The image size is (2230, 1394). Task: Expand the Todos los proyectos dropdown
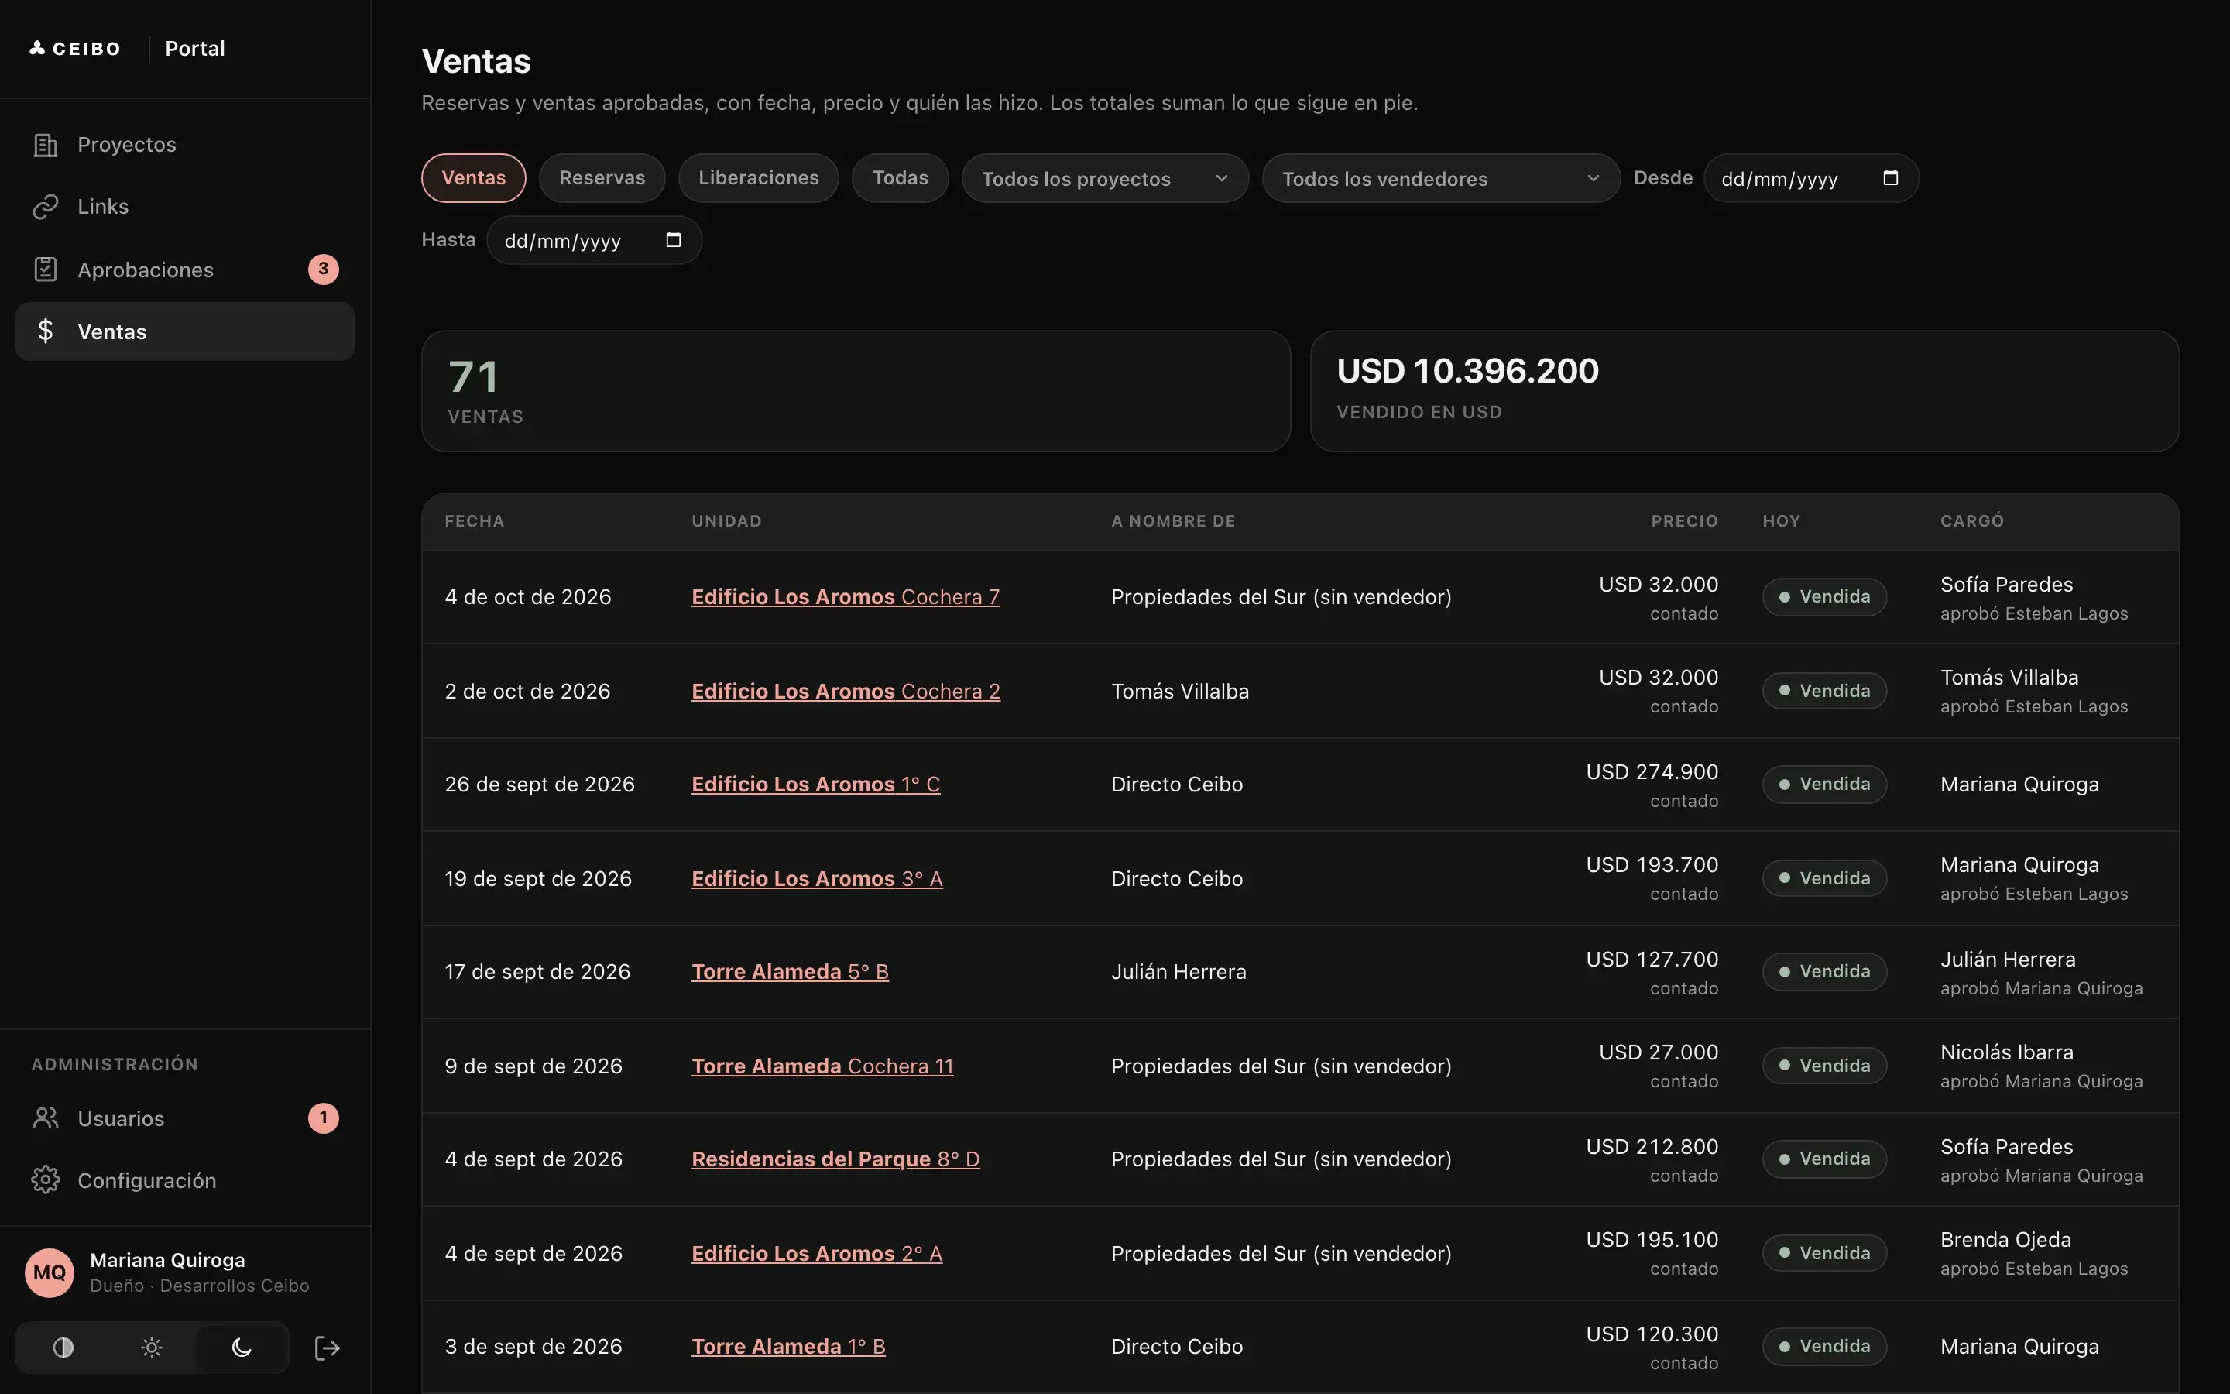tap(1105, 178)
